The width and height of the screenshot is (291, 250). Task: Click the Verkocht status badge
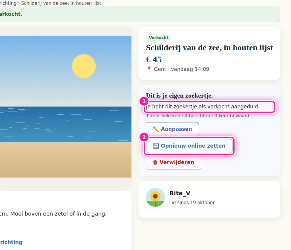tap(158, 37)
